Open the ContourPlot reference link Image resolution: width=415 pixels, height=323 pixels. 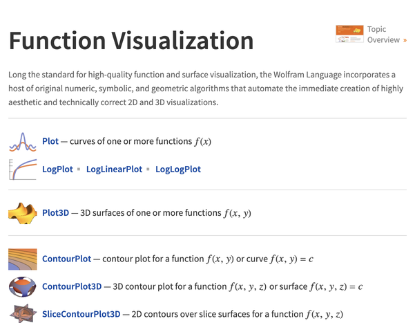tap(66, 259)
